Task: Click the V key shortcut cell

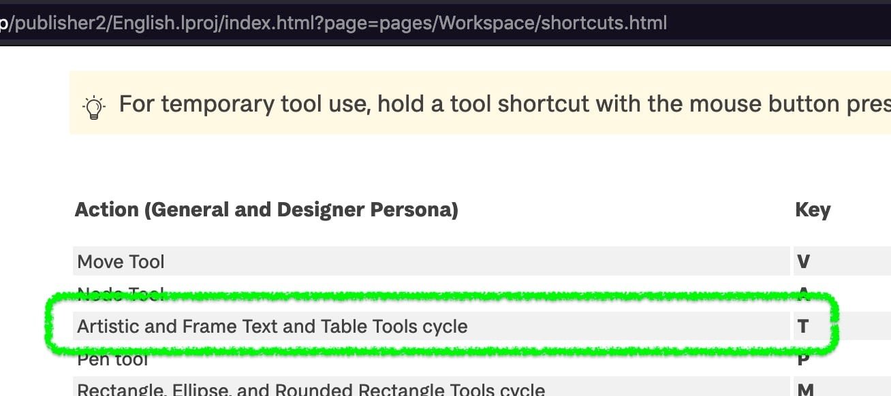Action: [x=804, y=261]
